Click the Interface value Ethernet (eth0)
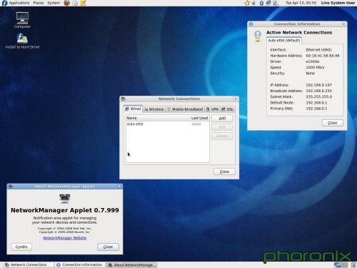Screen dimensions: 357x268 318,50
